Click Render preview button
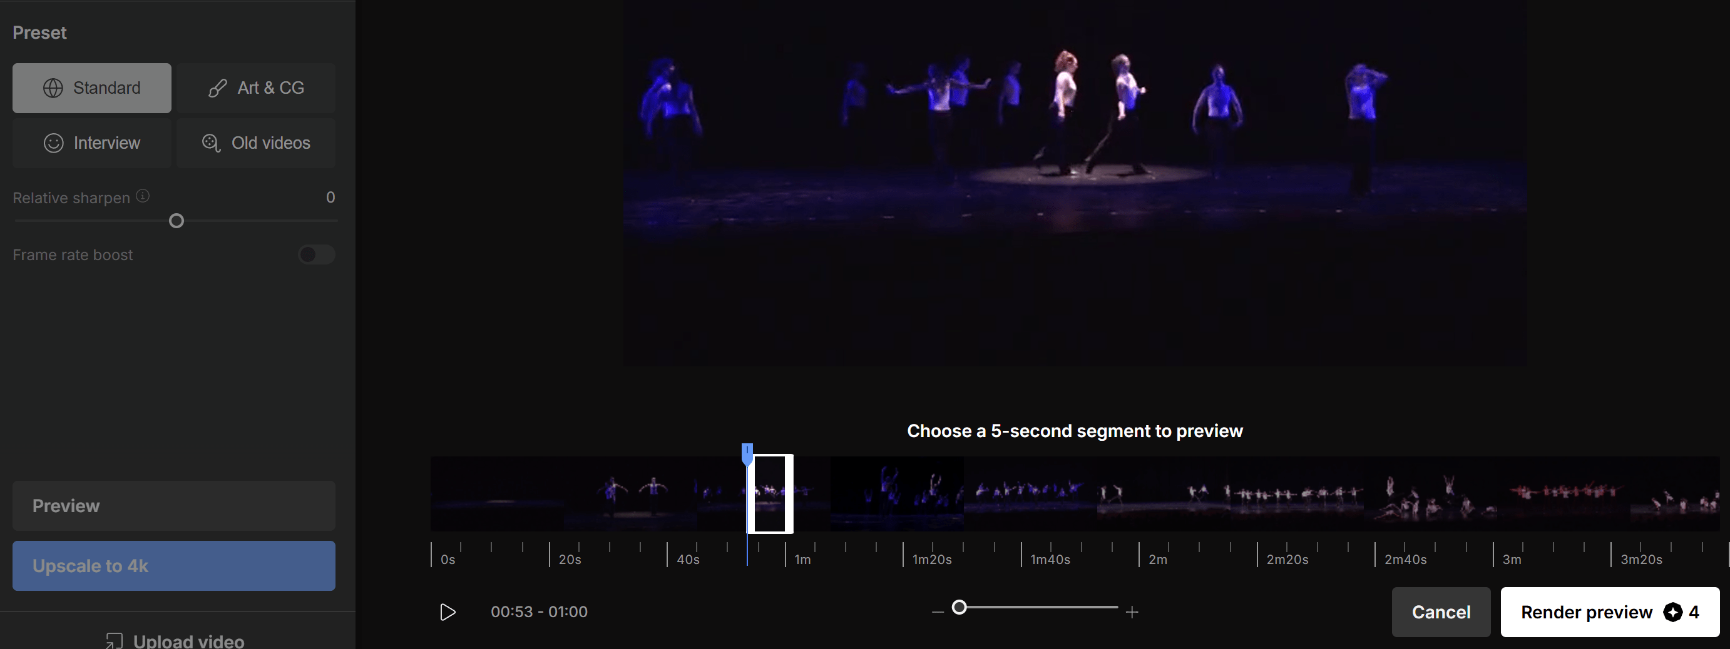This screenshot has height=649, width=1730. (1609, 612)
